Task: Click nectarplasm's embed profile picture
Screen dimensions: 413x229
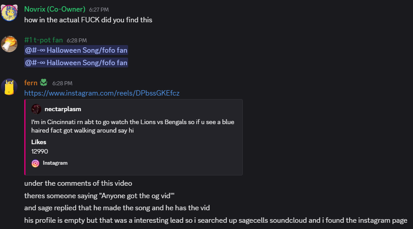Action: (36, 109)
